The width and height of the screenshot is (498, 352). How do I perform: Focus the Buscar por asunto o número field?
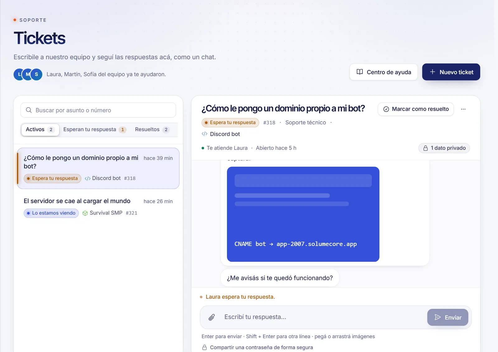(98, 110)
